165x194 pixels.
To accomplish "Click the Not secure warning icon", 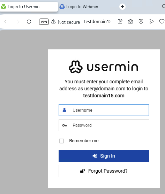I will tap(53, 21).
